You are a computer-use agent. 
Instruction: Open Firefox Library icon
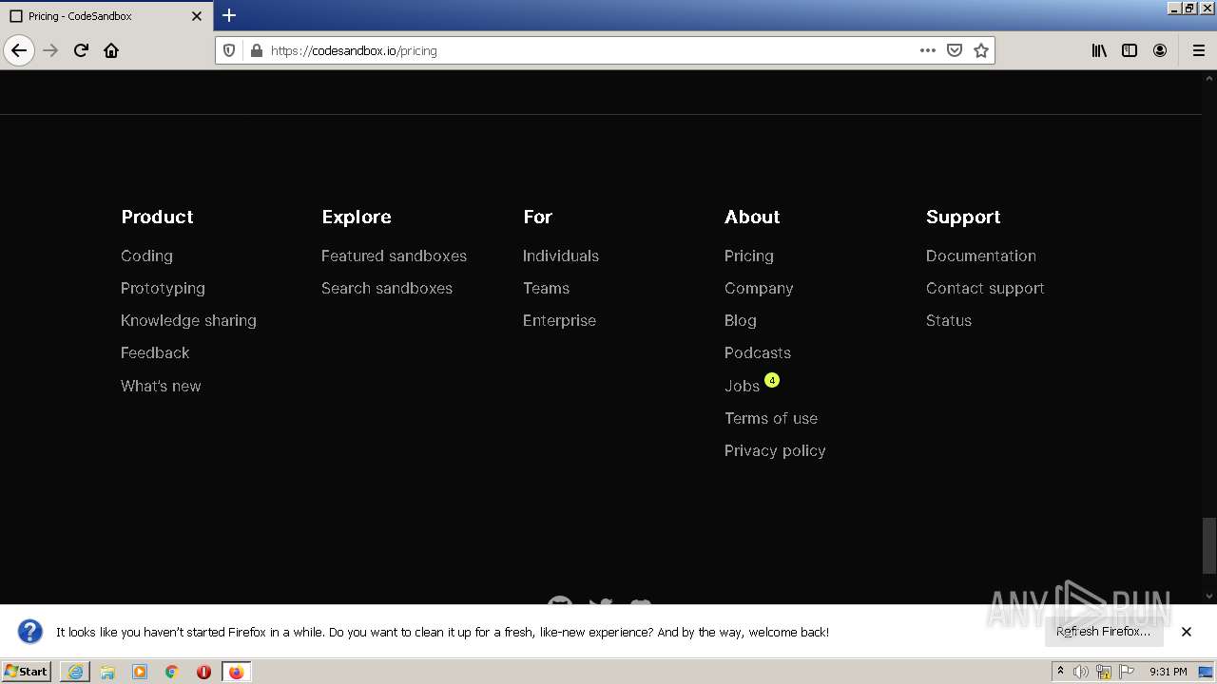click(x=1099, y=50)
